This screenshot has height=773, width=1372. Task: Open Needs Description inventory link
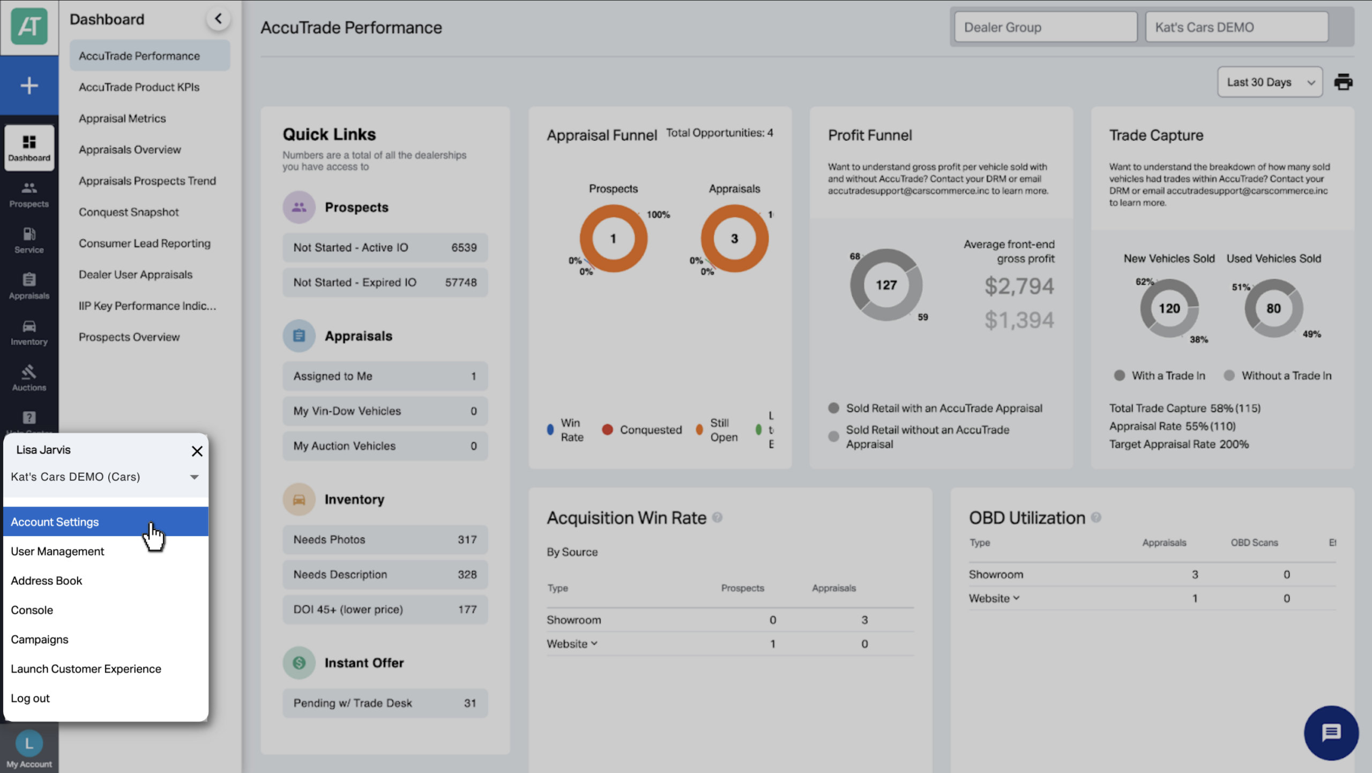(x=385, y=574)
